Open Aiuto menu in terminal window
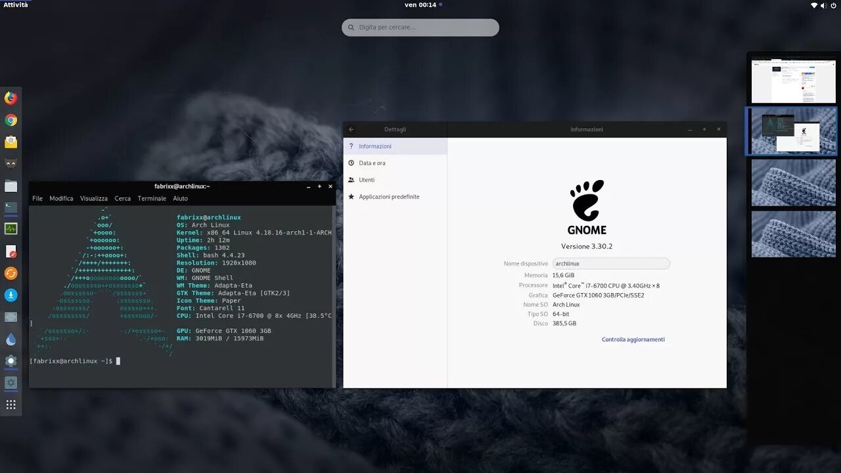This screenshot has height=473, width=841. pos(180,198)
